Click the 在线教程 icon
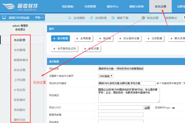This screenshot has height=123, width=185. [x=92, y=18]
